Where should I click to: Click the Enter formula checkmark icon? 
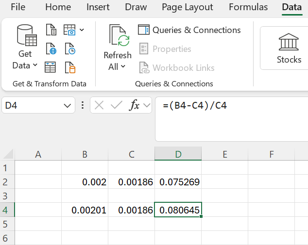(116, 105)
